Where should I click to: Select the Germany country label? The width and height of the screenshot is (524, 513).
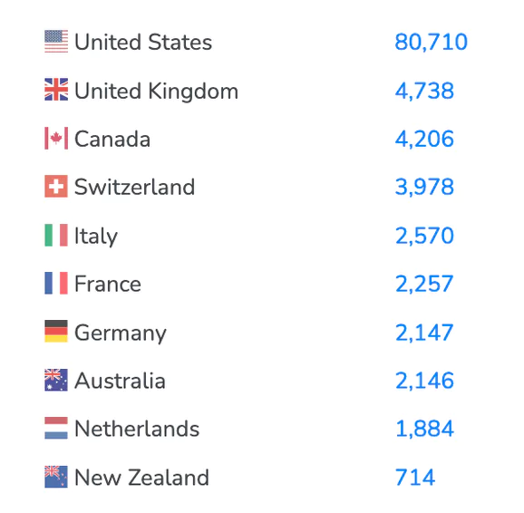point(121,333)
